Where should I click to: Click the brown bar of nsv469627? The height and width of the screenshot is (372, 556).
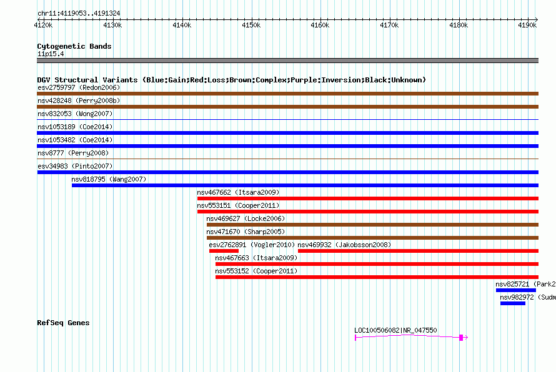point(373,225)
